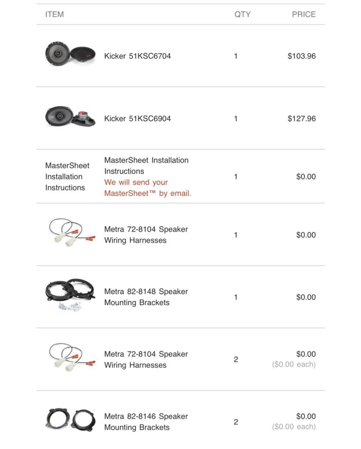
Task: Click the Metra 82-8146 mounting brackets image
Action: [70, 420]
